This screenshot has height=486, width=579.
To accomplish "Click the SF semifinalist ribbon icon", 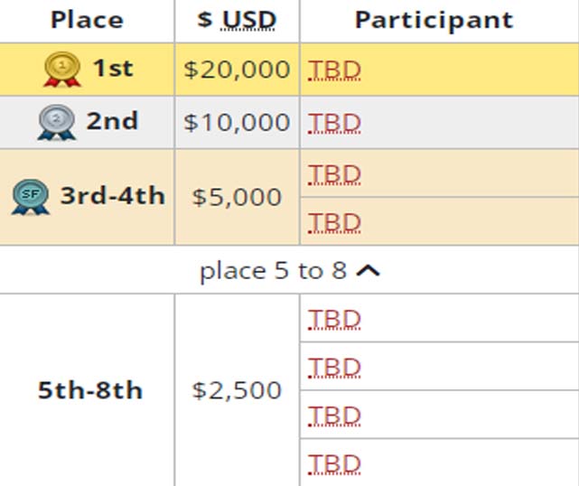I will (x=31, y=197).
